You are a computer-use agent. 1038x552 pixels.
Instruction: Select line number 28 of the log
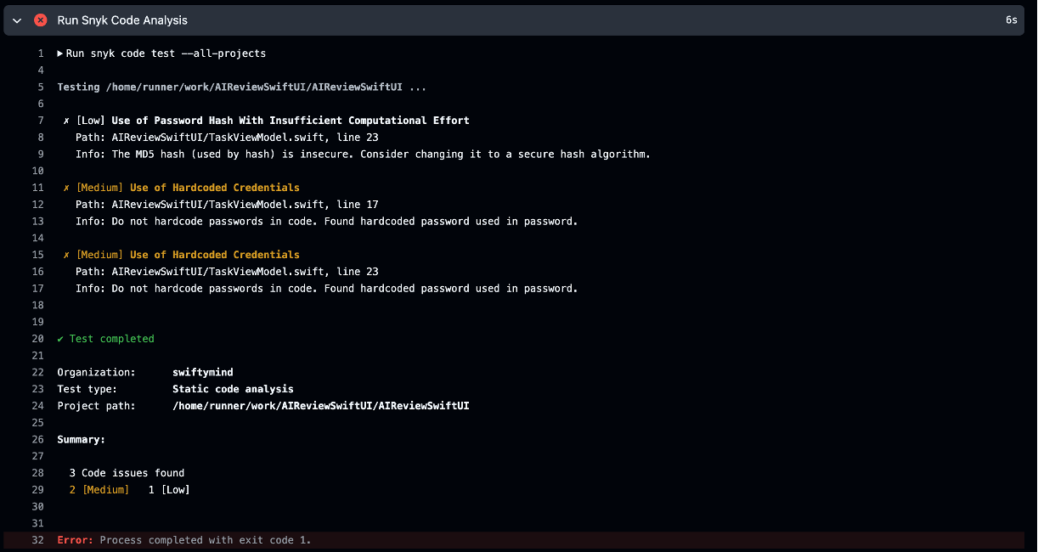coord(37,473)
